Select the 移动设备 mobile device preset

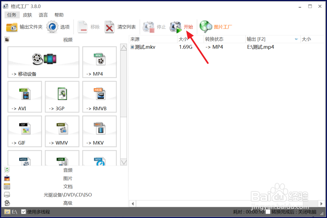pos(43,62)
